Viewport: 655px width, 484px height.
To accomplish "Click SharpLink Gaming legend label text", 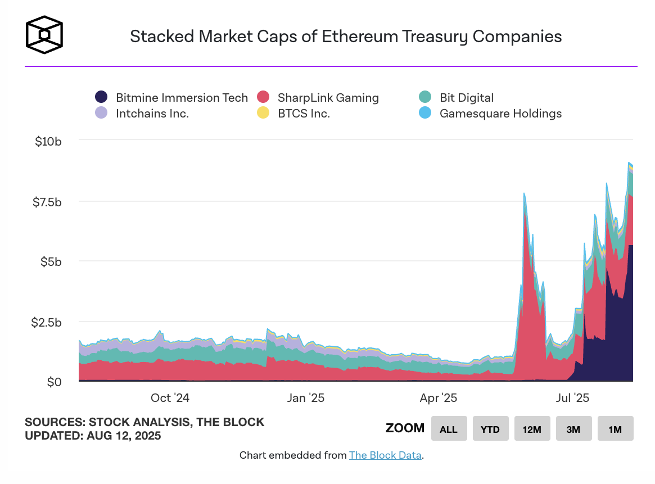I will coord(328,98).
